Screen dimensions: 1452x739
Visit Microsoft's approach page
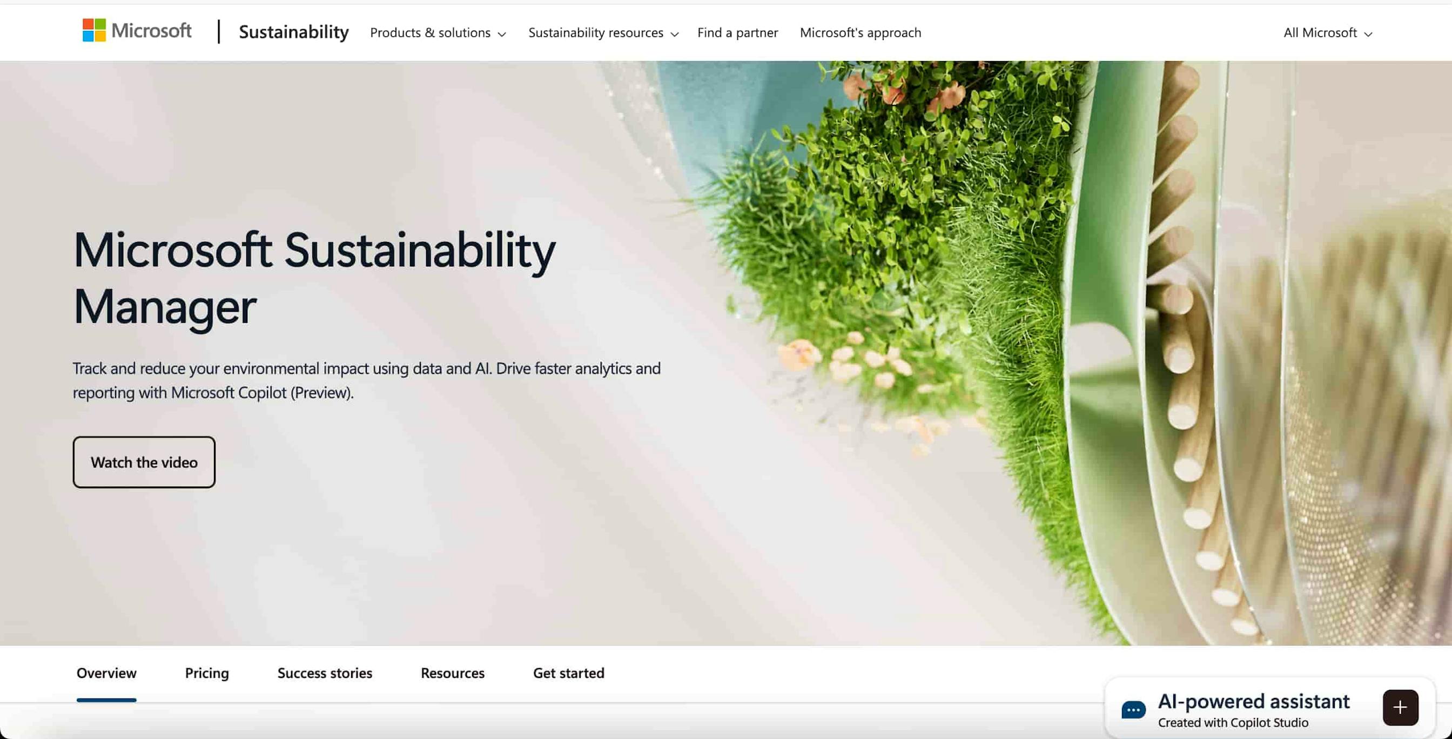click(x=860, y=33)
